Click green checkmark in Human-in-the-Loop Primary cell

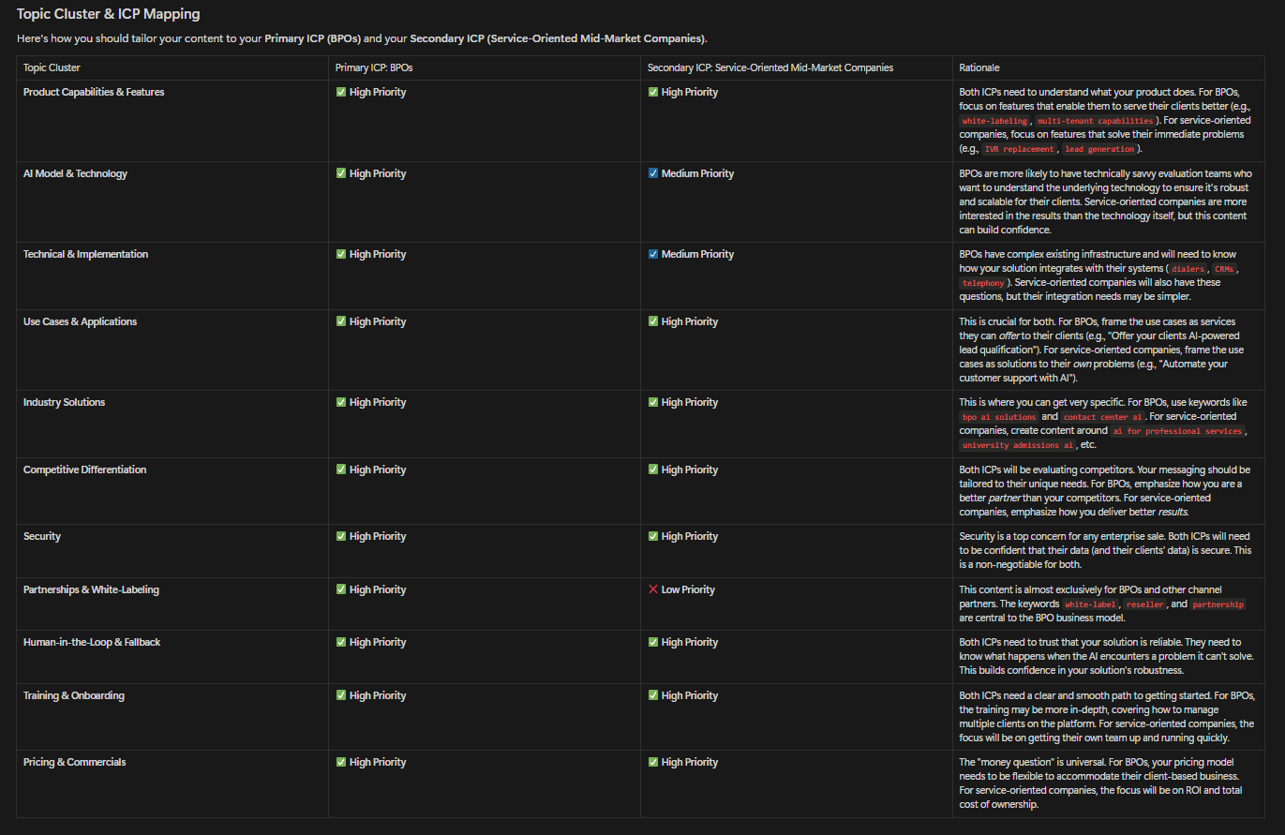pos(341,642)
